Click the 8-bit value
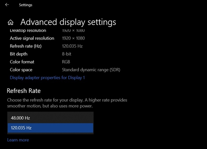207x149 pixels. point(67,54)
